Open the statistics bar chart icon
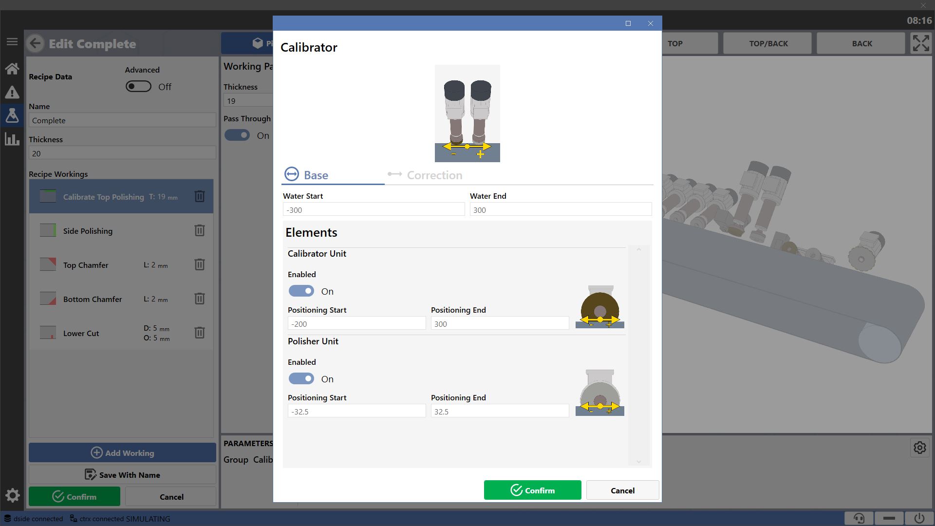Image resolution: width=935 pixels, height=526 pixels. tap(12, 139)
